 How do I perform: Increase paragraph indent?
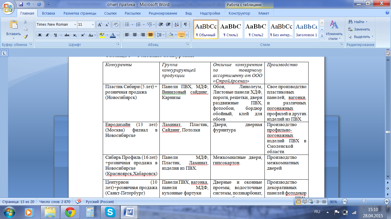click(168, 25)
